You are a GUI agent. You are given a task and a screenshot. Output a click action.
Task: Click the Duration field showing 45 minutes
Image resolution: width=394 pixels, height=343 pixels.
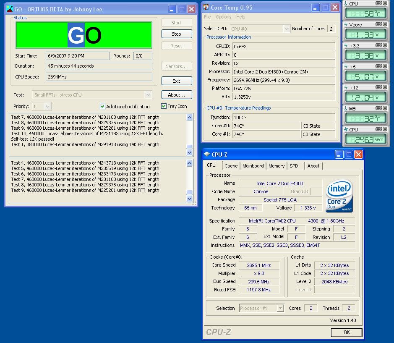pos(99,66)
